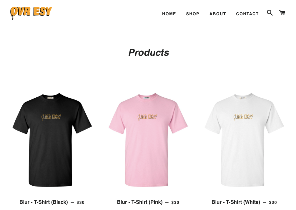Click the $30 price of black shirt
The height and width of the screenshot is (210, 296).
80,202
